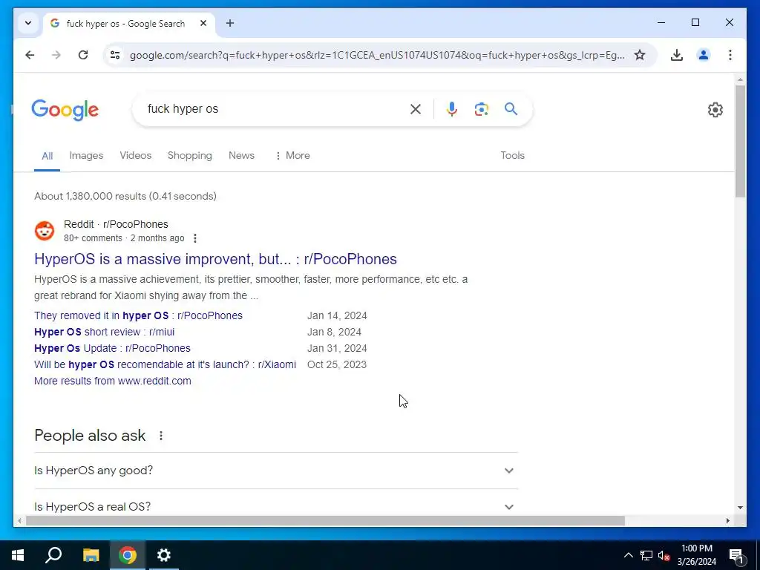Open Google quick settings gear
Image resolution: width=760 pixels, height=570 pixels.
[x=715, y=110]
